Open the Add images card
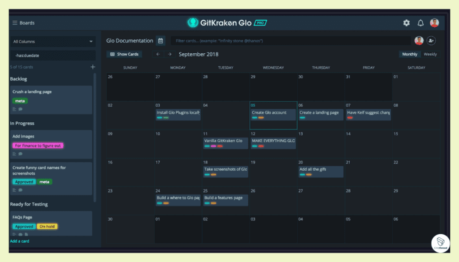Screen dimensions: 459x262 point(51,145)
